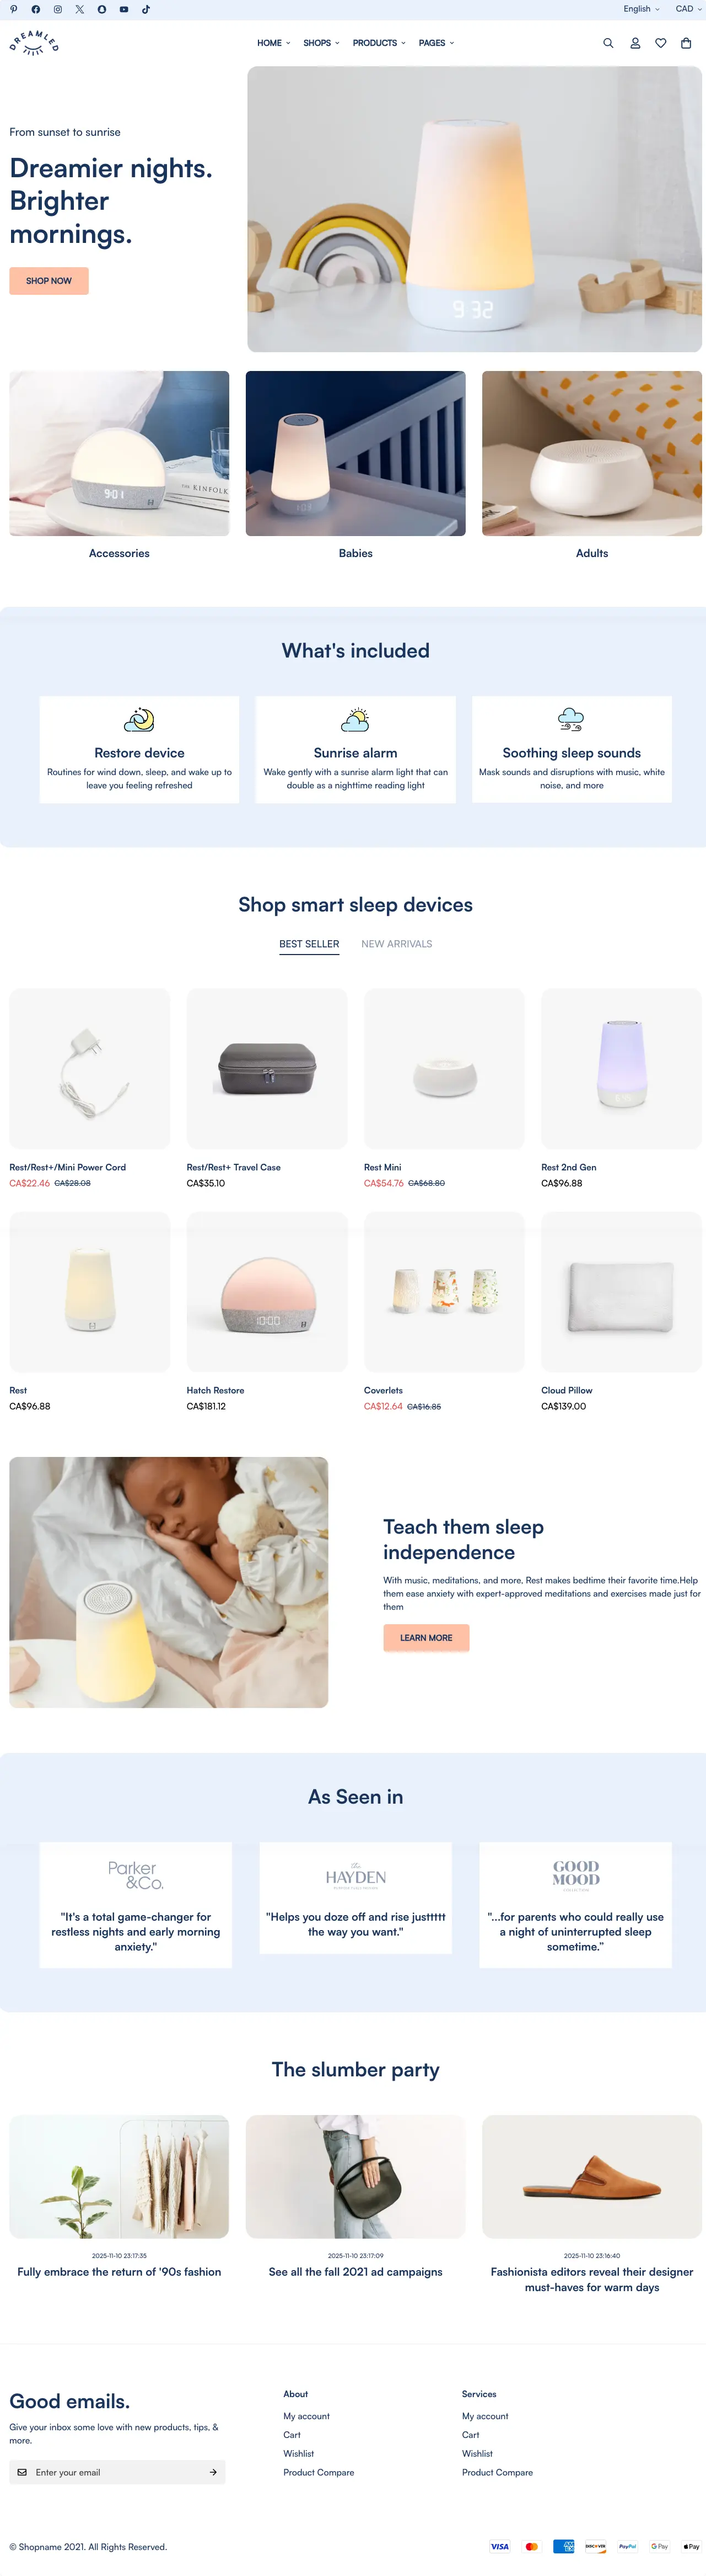The width and height of the screenshot is (706, 2576).
Task: Click the Enter your email field
Action: click(x=117, y=2472)
